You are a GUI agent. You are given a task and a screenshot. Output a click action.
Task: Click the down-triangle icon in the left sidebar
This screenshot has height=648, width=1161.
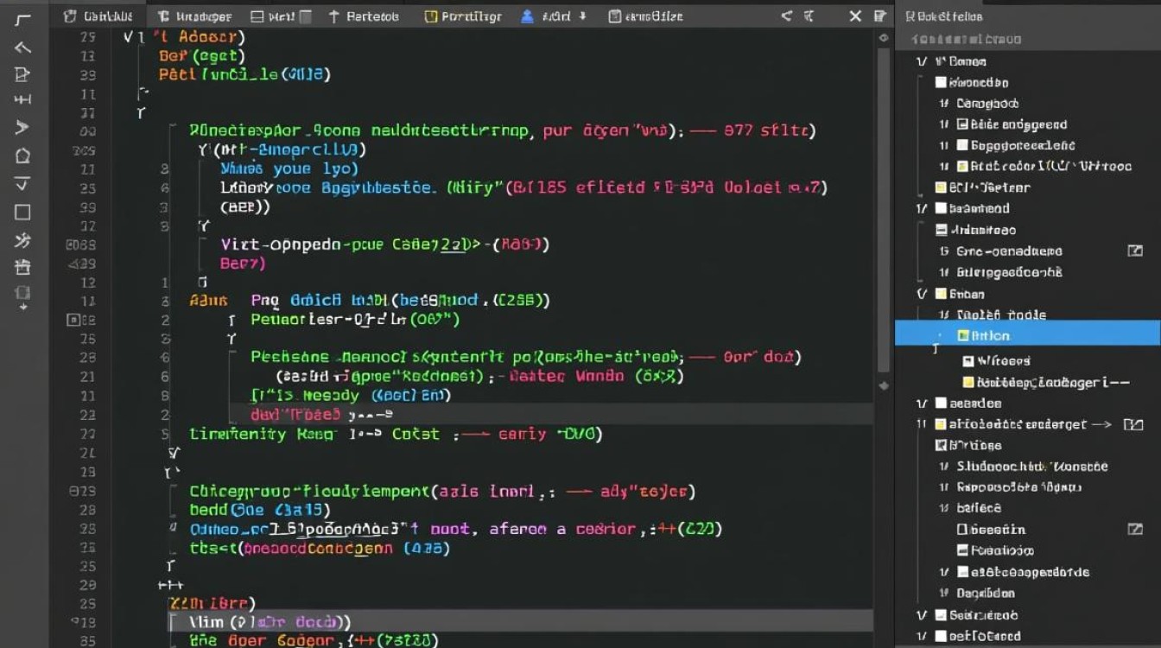pyautogui.click(x=22, y=183)
